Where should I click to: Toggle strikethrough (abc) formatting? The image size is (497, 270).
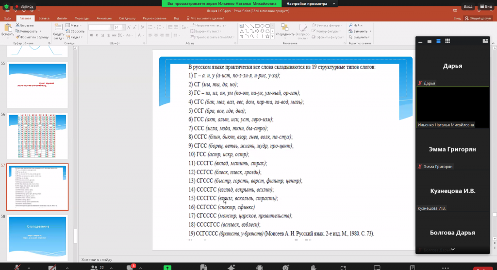pyautogui.click(x=114, y=35)
